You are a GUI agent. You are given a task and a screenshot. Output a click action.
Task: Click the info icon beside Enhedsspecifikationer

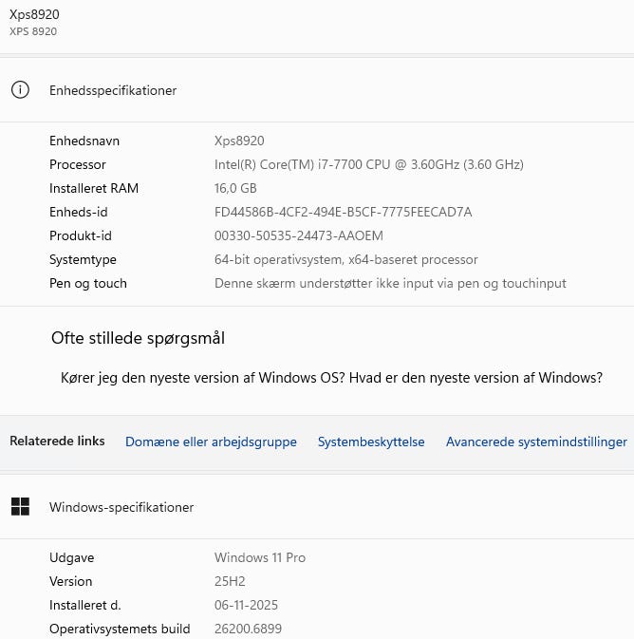(x=20, y=90)
